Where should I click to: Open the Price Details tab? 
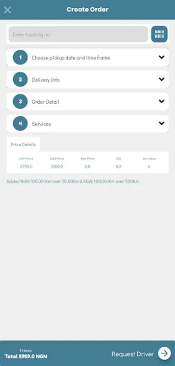tap(23, 144)
